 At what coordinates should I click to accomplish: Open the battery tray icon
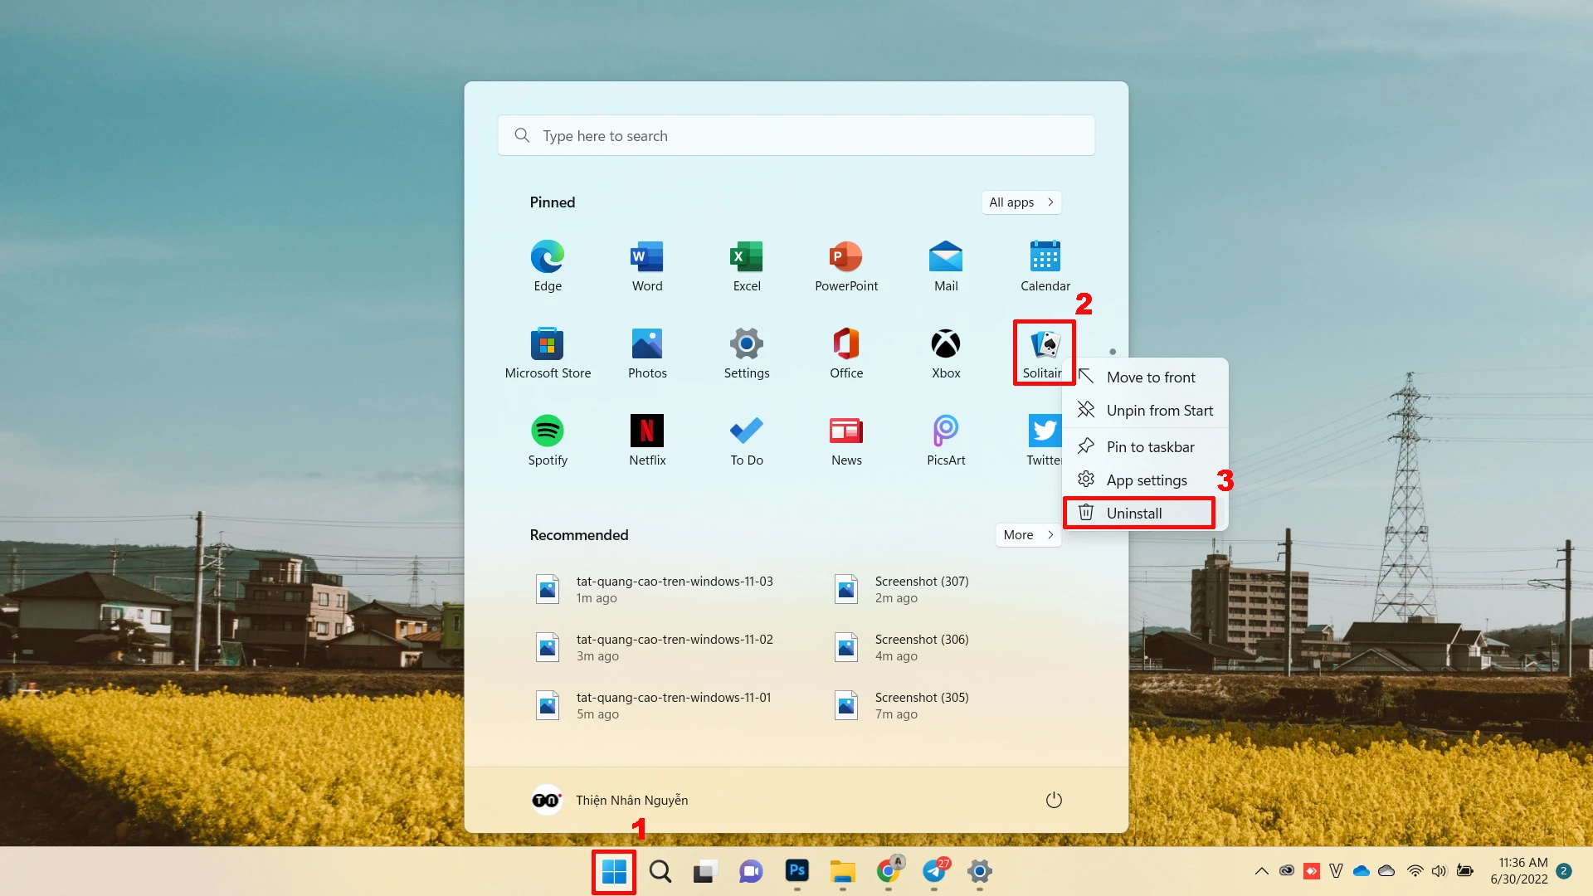pos(1465,871)
